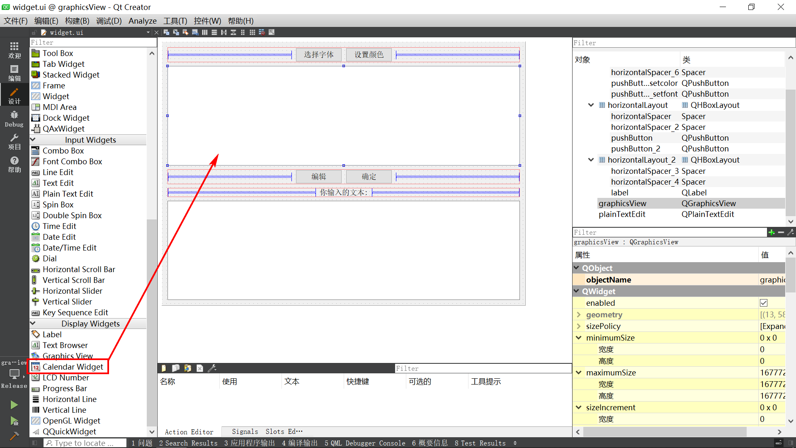The width and height of the screenshot is (796, 448).
Task: Select plainTextEdit in object inspector
Action: (x=622, y=214)
